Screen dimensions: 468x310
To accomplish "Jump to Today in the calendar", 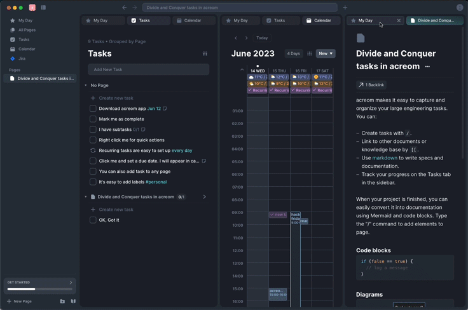I will tap(262, 38).
